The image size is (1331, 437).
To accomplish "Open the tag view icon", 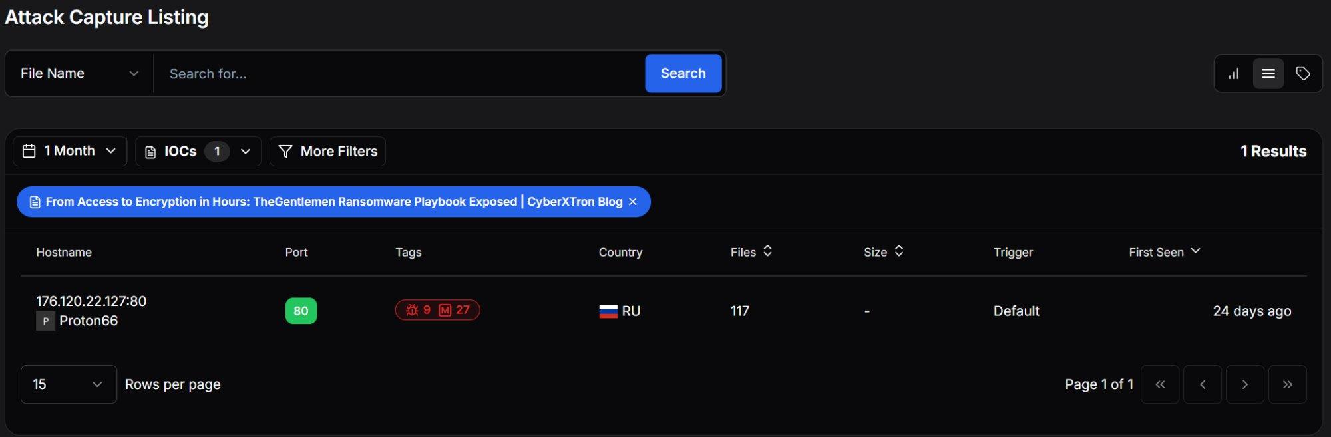I will pyautogui.click(x=1304, y=73).
